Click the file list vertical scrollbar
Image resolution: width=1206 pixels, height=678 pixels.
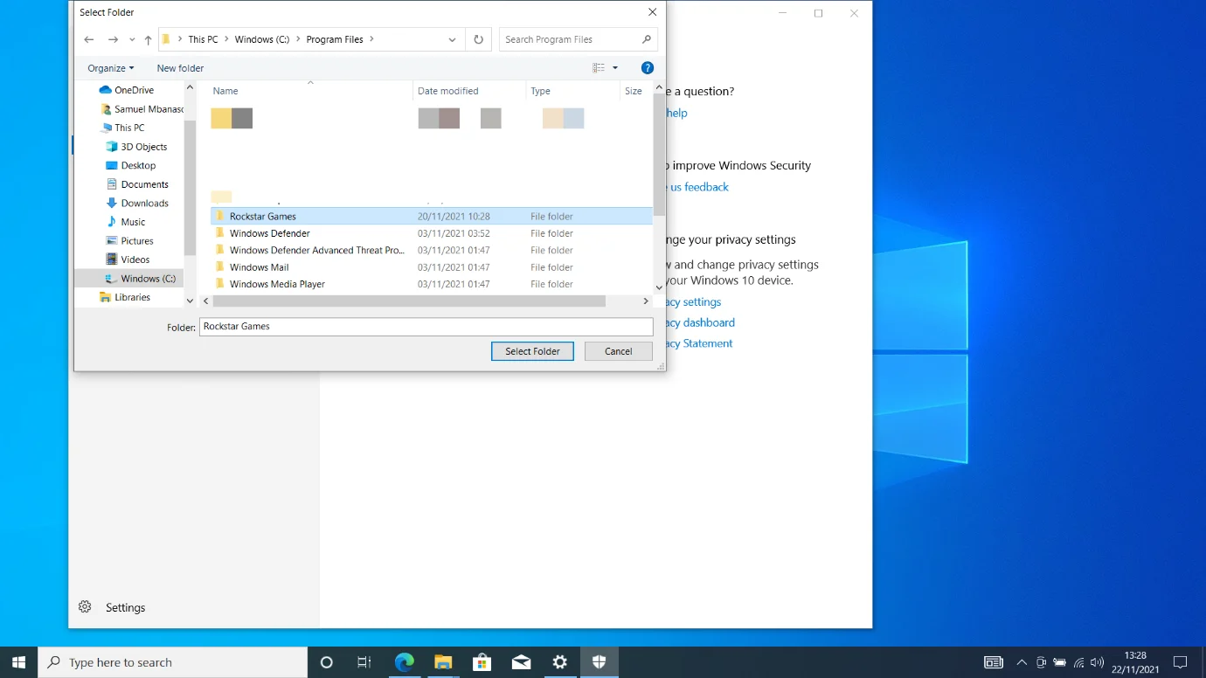(659, 154)
